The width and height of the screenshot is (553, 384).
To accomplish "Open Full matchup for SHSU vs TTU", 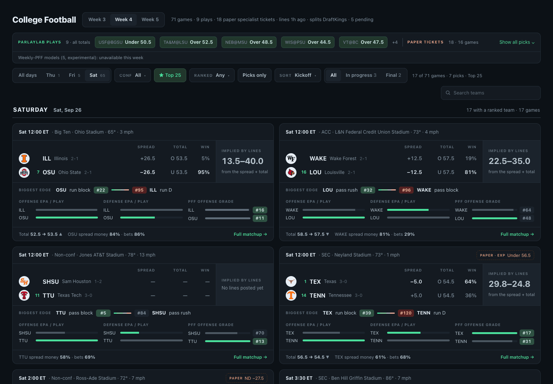I will pyautogui.click(x=250, y=357).
